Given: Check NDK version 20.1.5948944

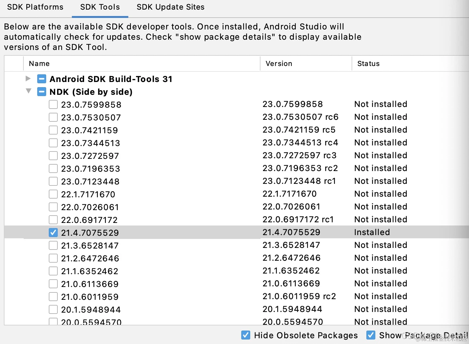Looking at the screenshot, I should [53, 309].
